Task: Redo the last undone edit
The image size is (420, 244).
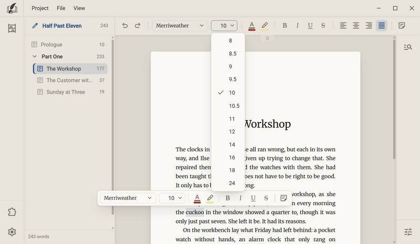Action: click(138, 25)
